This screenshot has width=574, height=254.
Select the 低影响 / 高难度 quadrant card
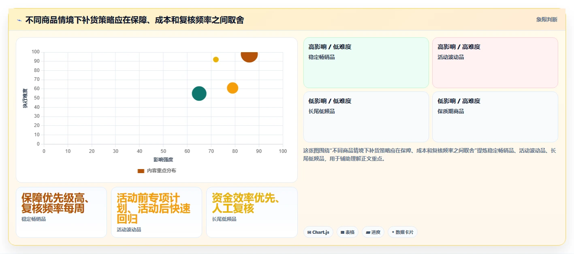tap(495, 117)
